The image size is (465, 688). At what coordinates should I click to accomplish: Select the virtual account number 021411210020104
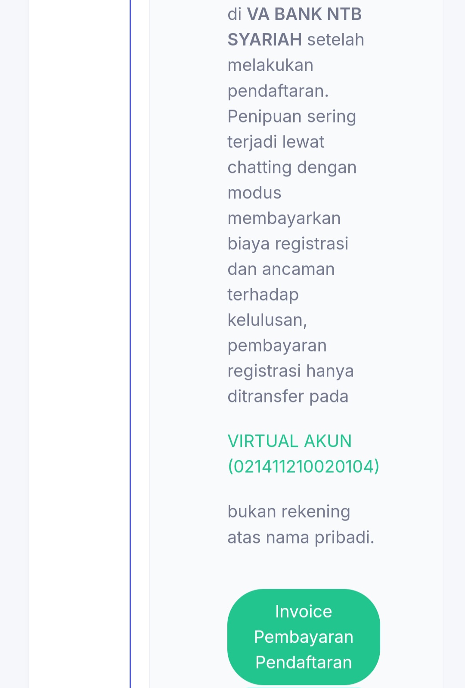pos(304,467)
